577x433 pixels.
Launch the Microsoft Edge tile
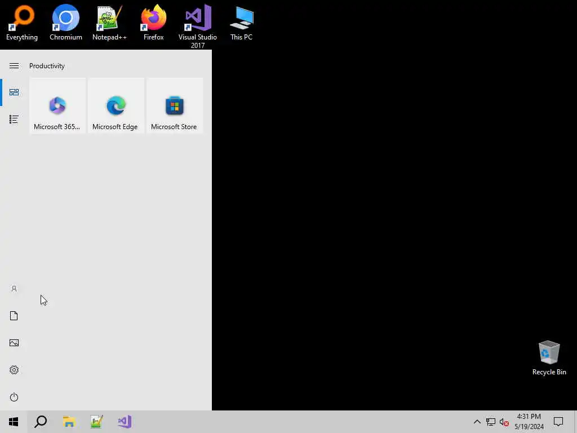116,106
